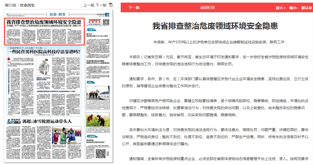
Task: Click the paragraph starting with 对辖区涉酸等高危产废风险企业
Action: (x=215, y=108)
